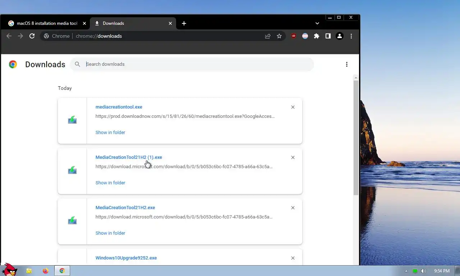This screenshot has height=276, width=460.
Task: Remove MediaCreationTool21H2 (1).exe from list
Action: coord(293,157)
